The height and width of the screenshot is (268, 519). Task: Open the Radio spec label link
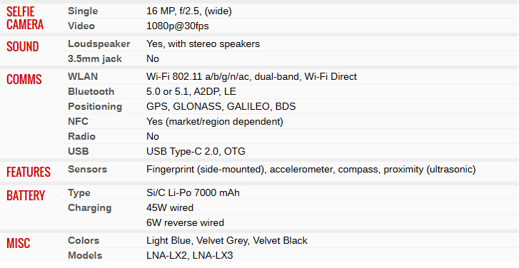click(81, 136)
